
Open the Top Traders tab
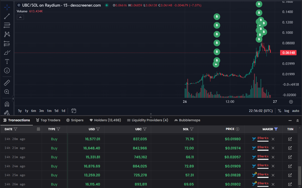48,120
